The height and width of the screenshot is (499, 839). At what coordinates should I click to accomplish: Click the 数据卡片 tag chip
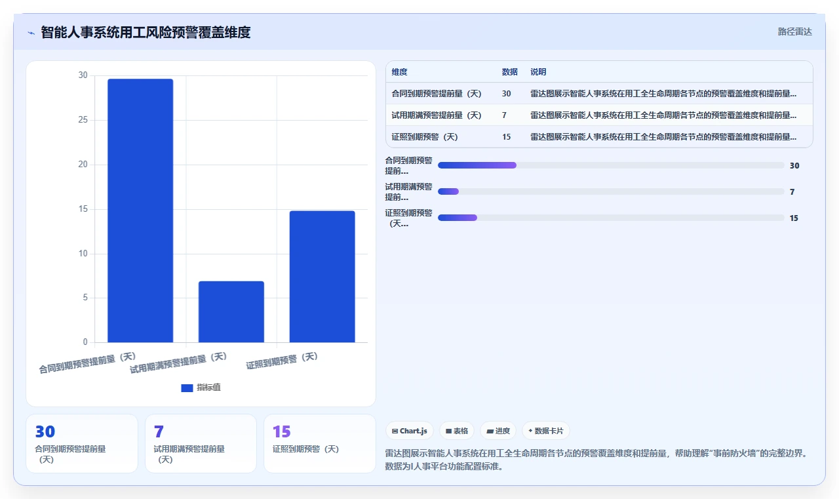point(546,431)
